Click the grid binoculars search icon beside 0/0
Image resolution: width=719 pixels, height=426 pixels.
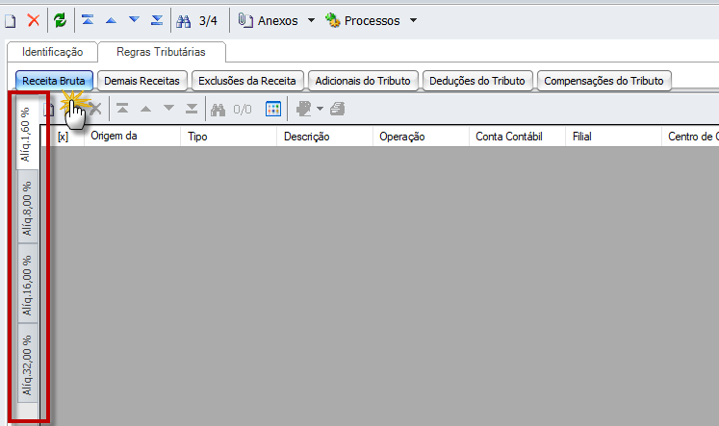tap(218, 110)
